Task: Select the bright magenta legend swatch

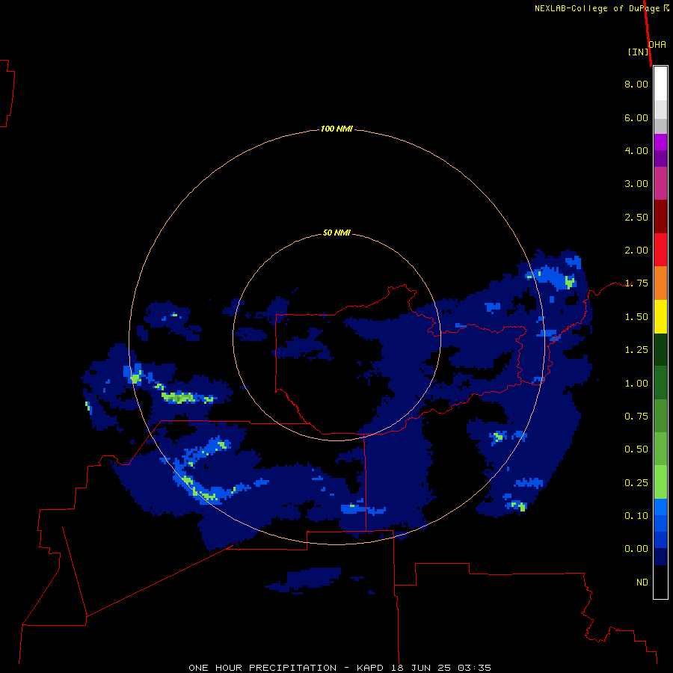Action: 660,142
